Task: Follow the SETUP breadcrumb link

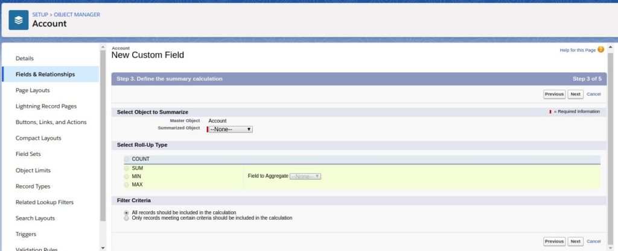Action: point(40,14)
